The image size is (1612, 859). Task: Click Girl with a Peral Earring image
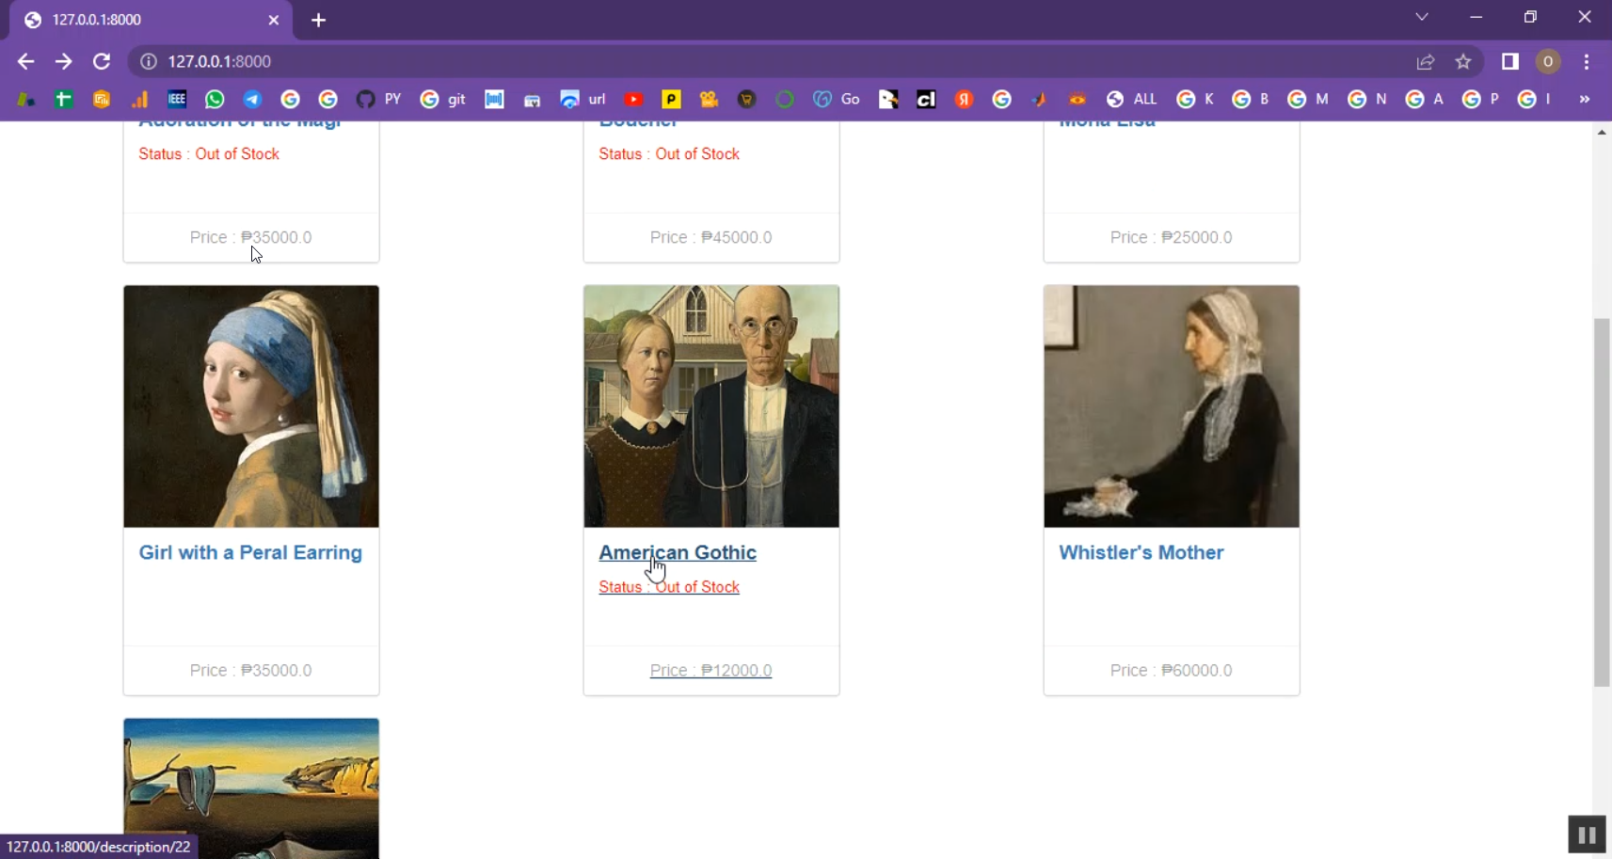click(x=251, y=406)
